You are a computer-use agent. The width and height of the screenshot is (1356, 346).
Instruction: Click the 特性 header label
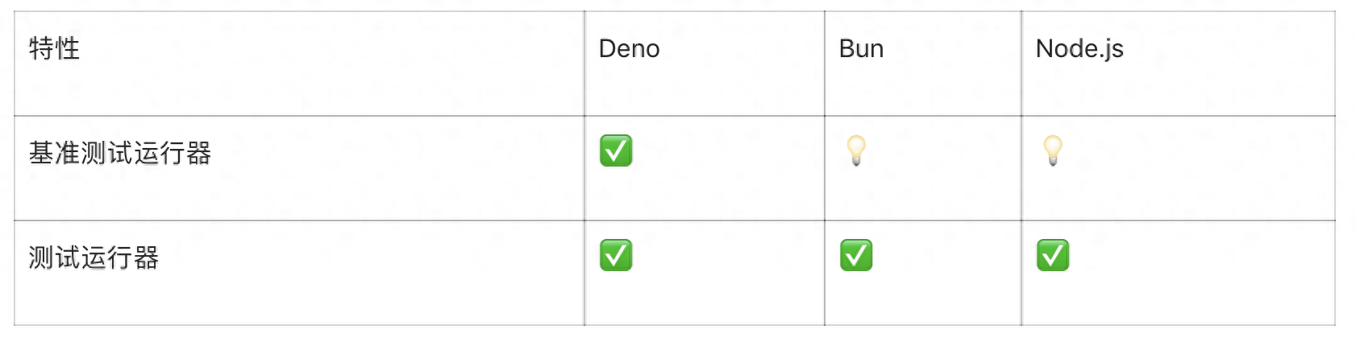(54, 48)
